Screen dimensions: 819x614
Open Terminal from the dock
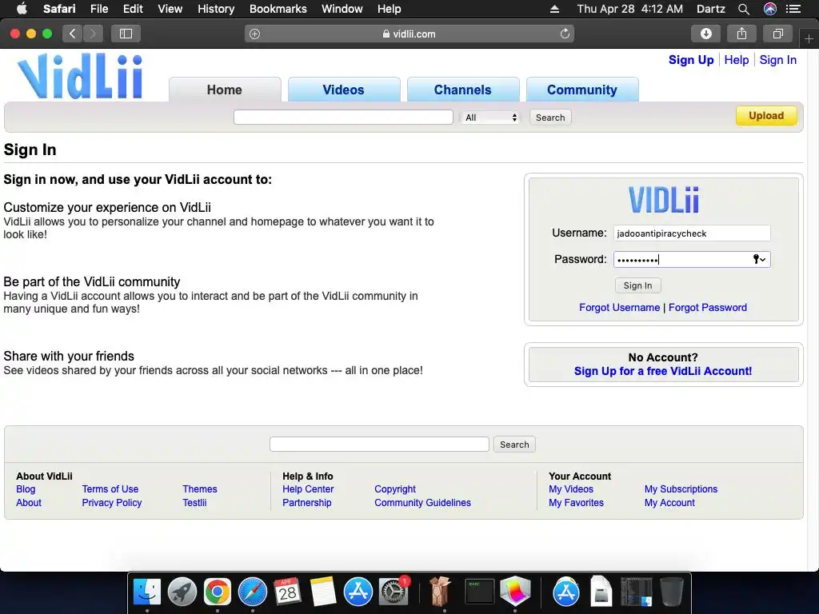(x=480, y=592)
